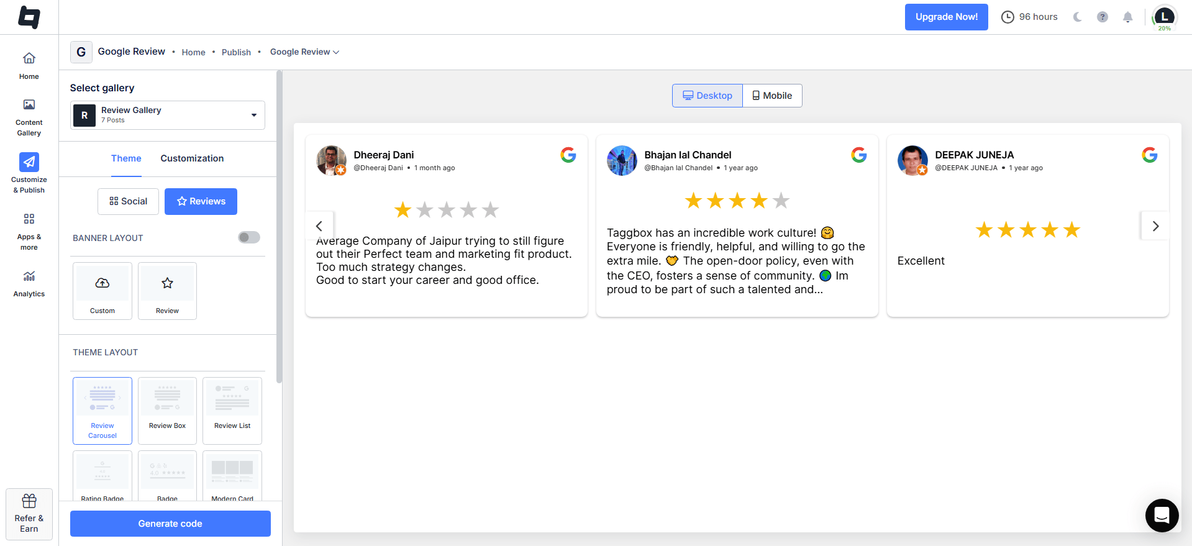Choose Review Box theme layout

167,411
